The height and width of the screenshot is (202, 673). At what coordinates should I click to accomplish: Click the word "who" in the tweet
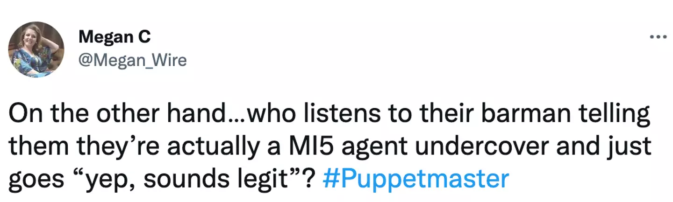point(272,115)
